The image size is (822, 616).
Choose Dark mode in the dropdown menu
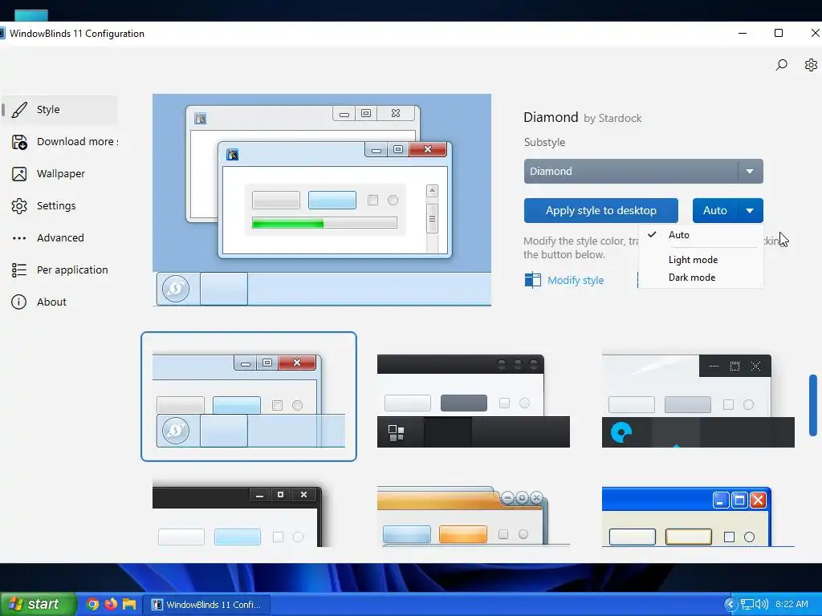point(701,278)
